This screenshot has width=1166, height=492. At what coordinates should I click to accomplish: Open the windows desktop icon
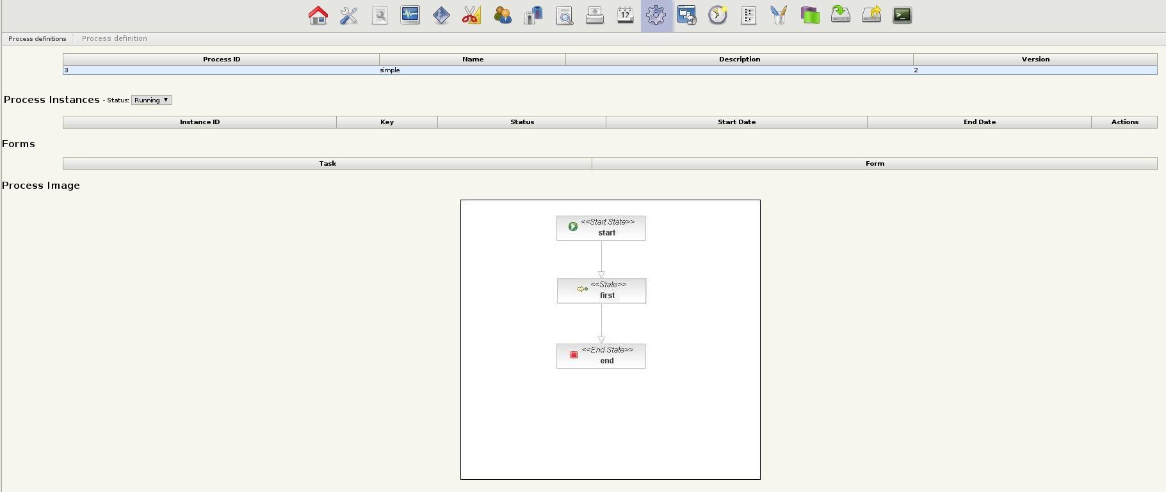pyautogui.click(x=687, y=15)
